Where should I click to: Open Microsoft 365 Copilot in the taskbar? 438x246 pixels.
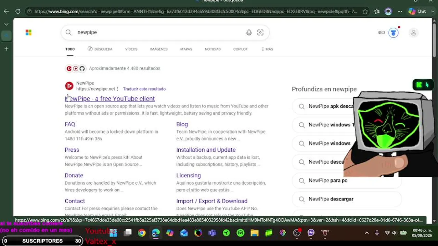pos(170,233)
